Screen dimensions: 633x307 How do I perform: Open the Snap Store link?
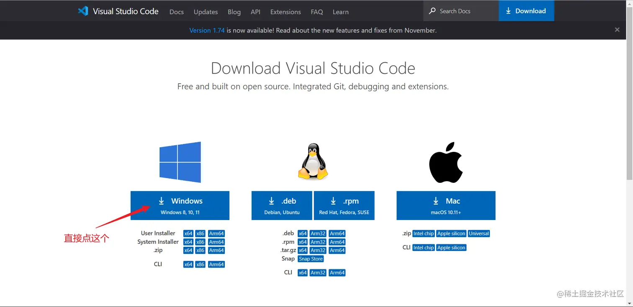(x=311, y=259)
